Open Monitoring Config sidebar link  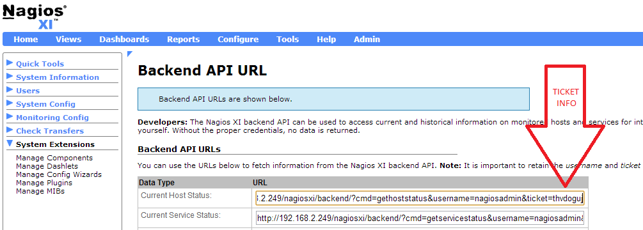click(x=52, y=118)
